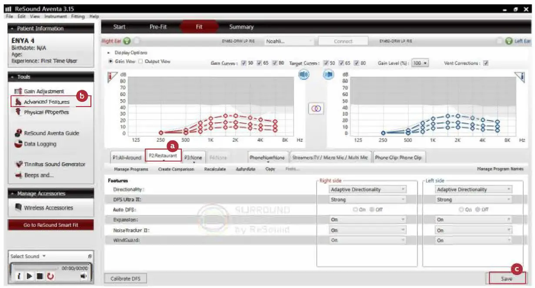
Task: Play the selected sound
Action: pyautogui.click(x=30, y=276)
